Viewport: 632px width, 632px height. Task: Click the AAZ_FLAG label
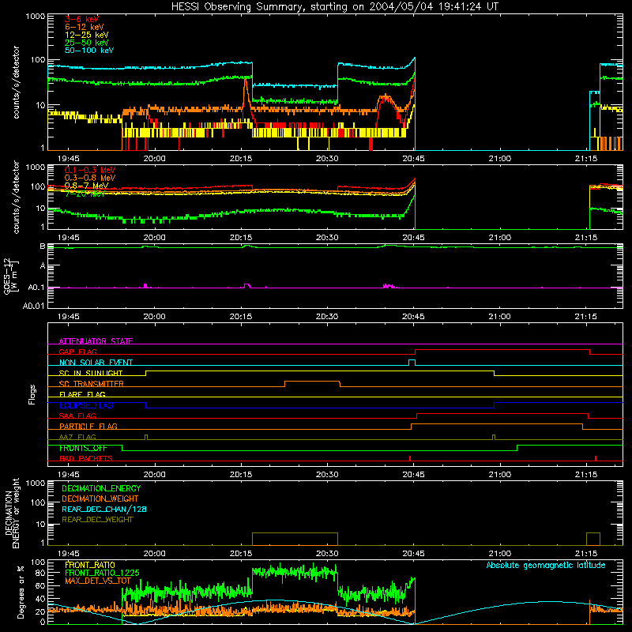point(77,437)
